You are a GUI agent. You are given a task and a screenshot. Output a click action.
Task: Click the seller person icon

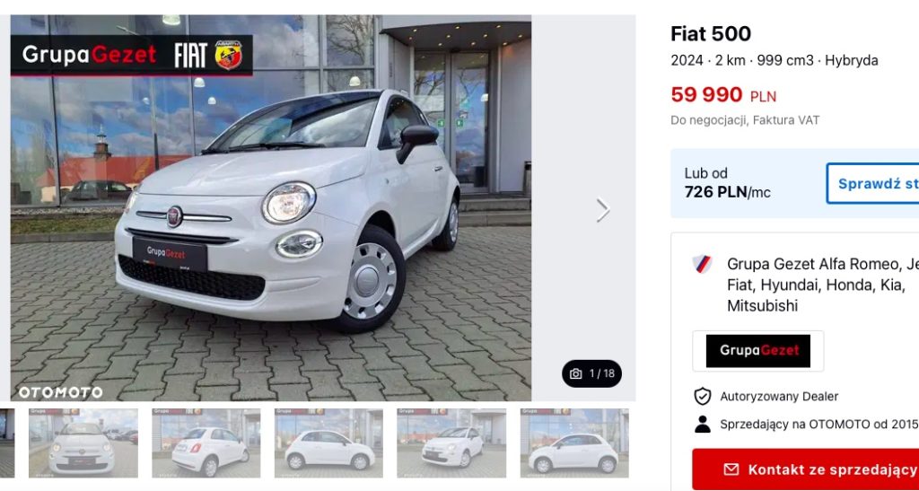(x=702, y=424)
